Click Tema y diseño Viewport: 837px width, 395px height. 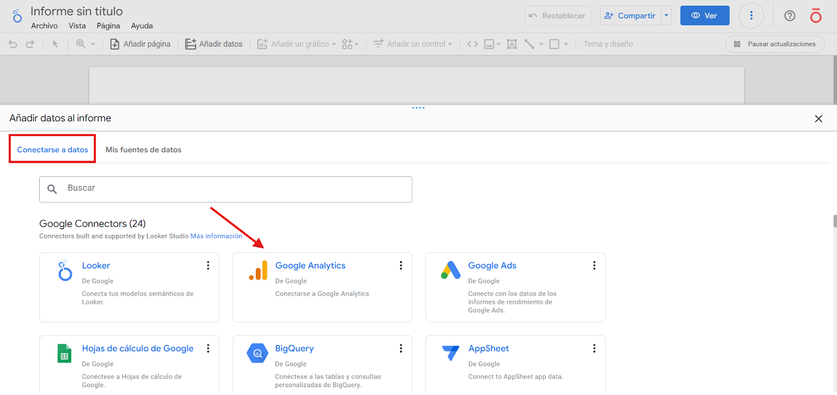point(608,44)
